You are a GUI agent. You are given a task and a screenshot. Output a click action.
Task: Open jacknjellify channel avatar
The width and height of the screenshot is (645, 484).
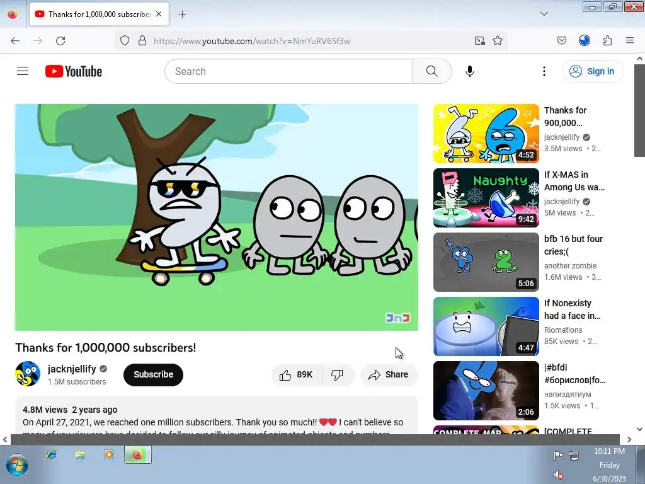[x=28, y=374]
